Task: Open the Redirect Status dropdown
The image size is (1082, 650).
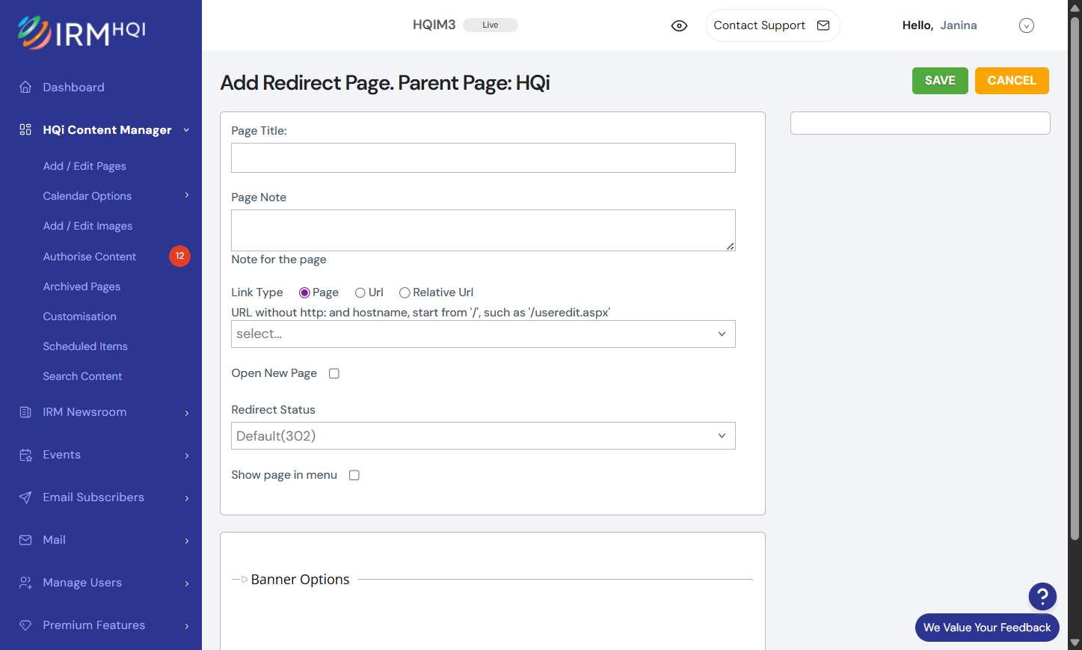Action: tap(483, 436)
